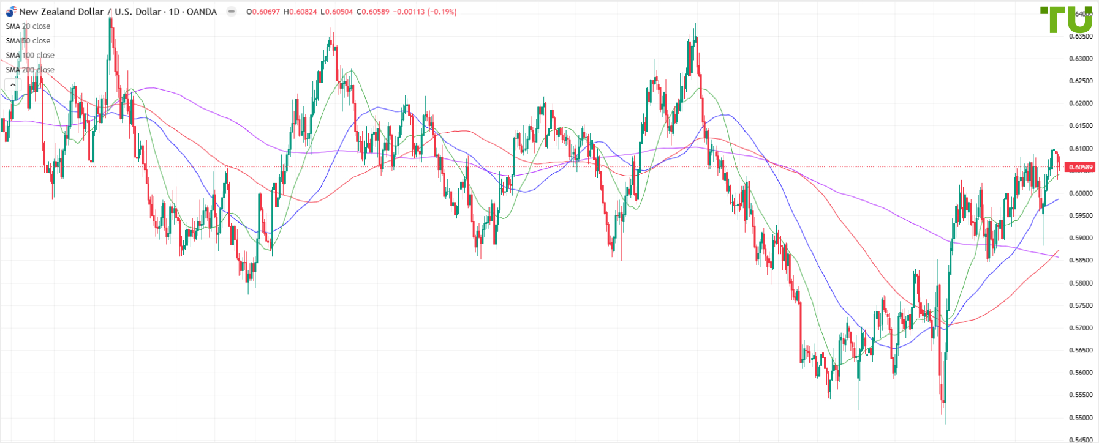The width and height of the screenshot is (1099, 443).
Task: Collapse the indicator legend with the chevron
Action: (13, 84)
